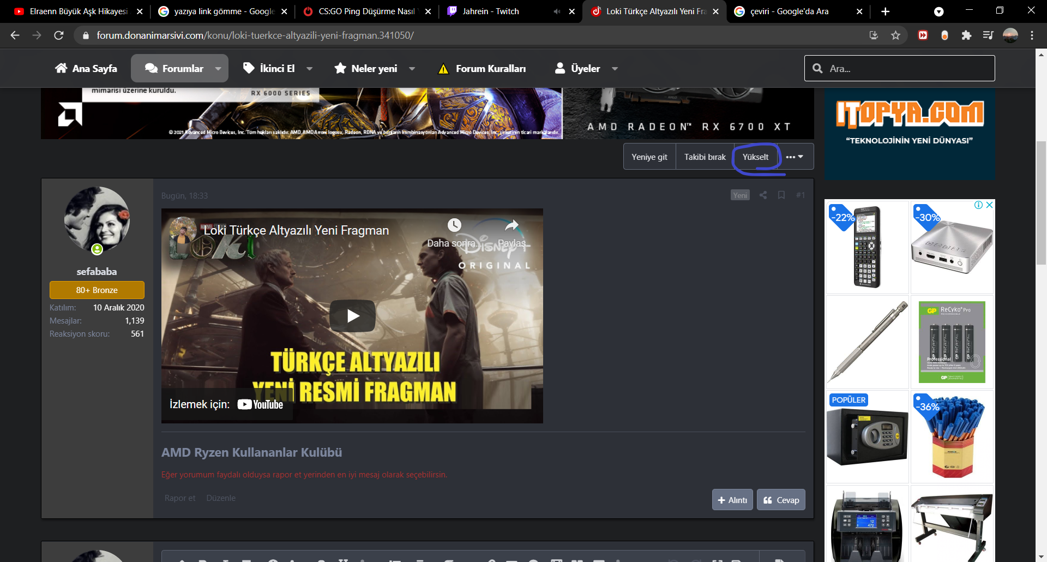
Task: Switch to Jahrein - Twitch tab
Action: pyautogui.click(x=491, y=11)
